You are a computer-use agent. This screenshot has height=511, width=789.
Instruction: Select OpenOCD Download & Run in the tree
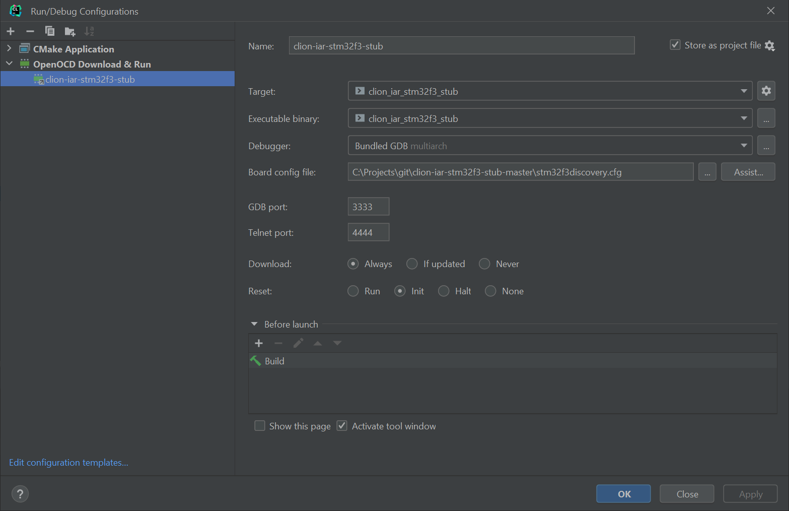92,64
